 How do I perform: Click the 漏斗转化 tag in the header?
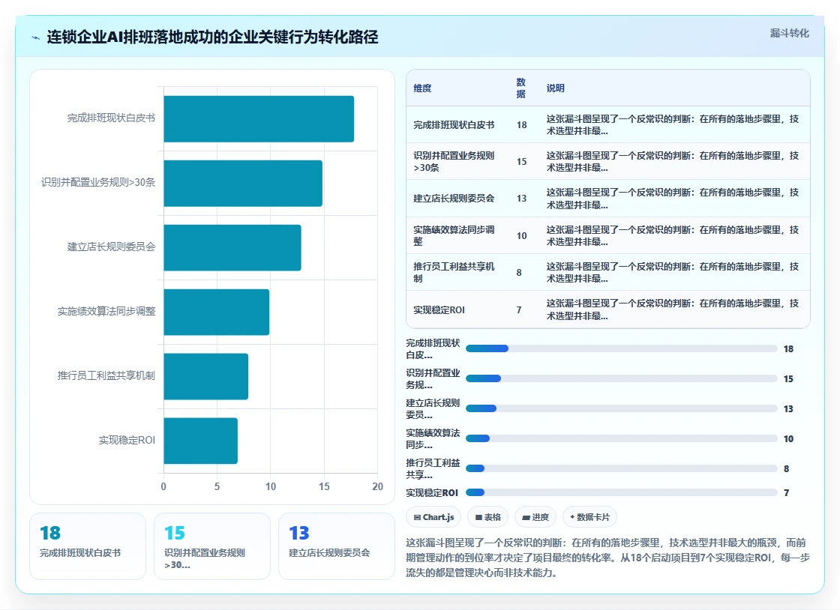pyautogui.click(x=789, y=33)
